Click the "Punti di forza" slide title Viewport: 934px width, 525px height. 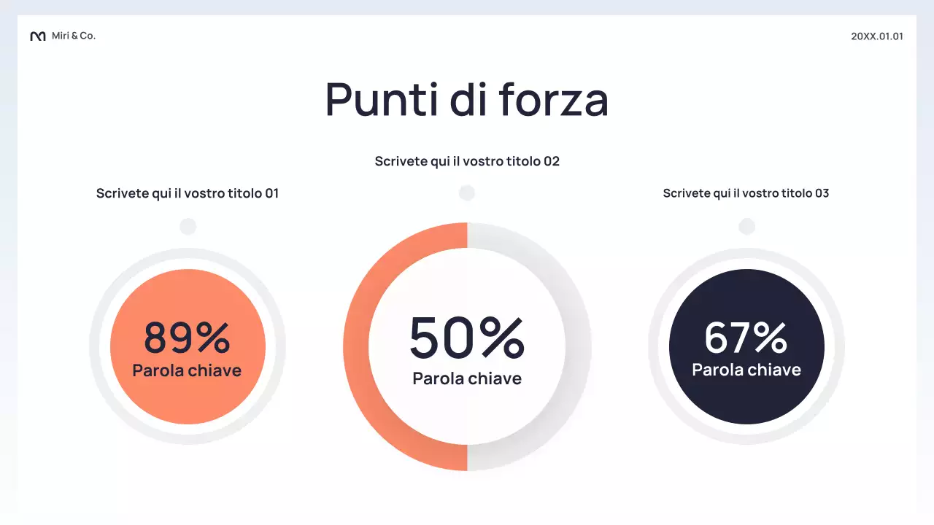467,99
